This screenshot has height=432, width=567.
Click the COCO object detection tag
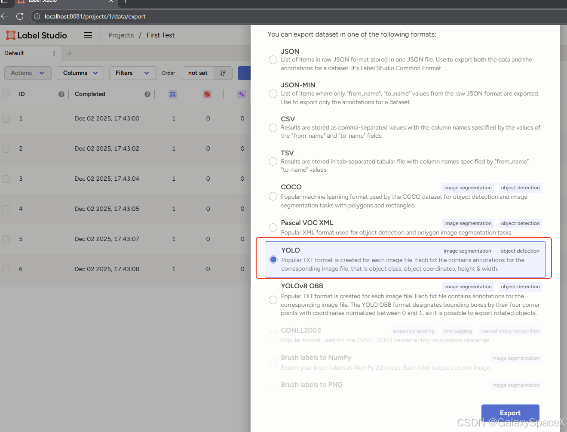520,188
